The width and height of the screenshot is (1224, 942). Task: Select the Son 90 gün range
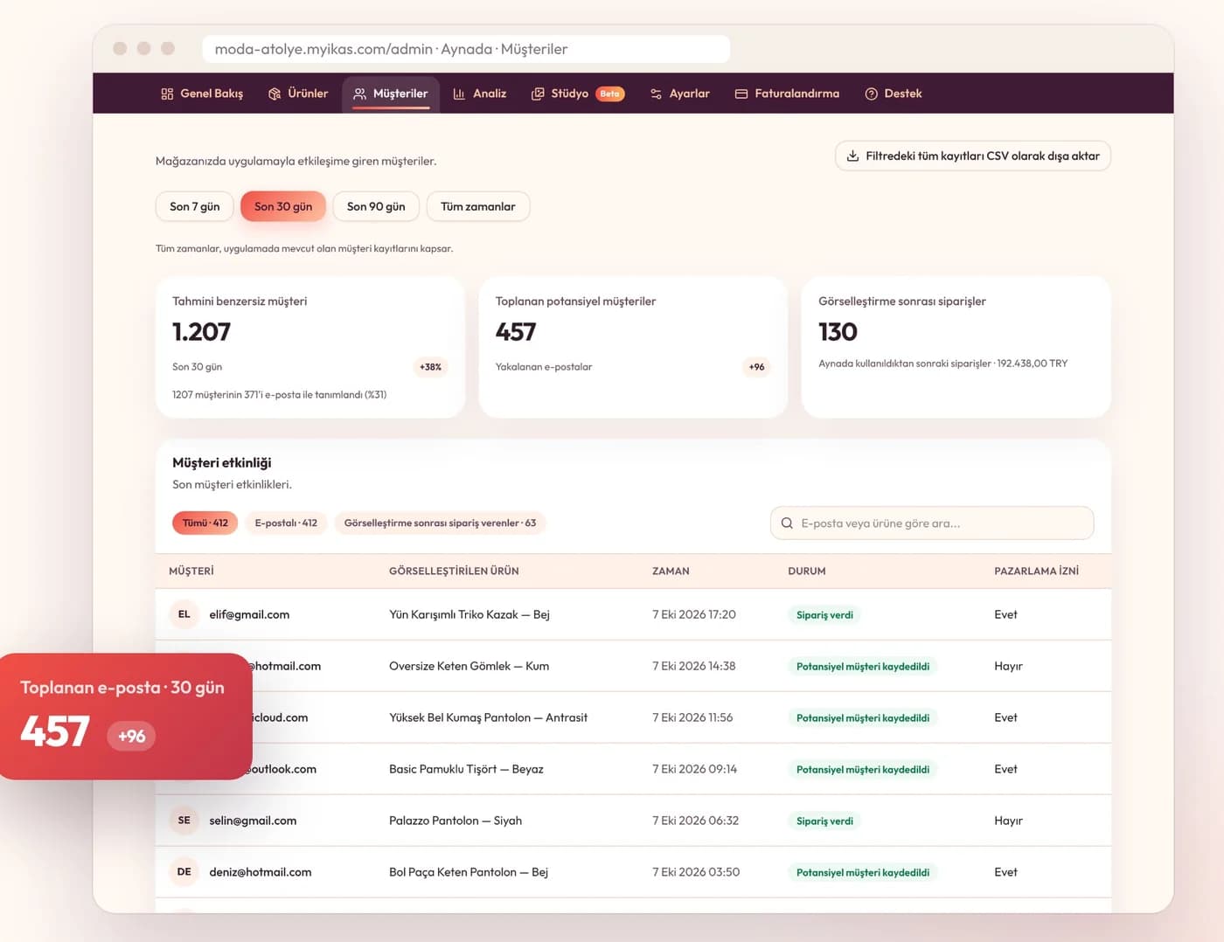[376, 206]
